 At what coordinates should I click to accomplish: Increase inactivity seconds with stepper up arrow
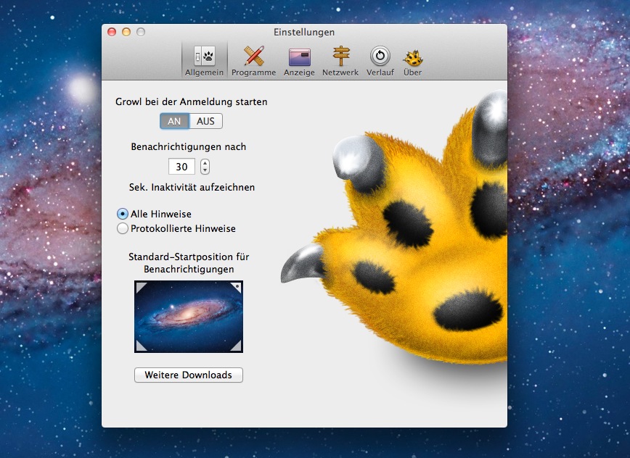[205, 163]
